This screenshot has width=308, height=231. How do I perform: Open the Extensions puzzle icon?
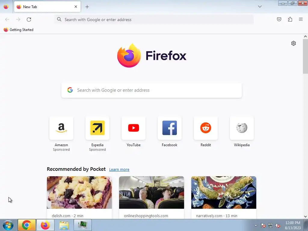click(x=290, y=19)
